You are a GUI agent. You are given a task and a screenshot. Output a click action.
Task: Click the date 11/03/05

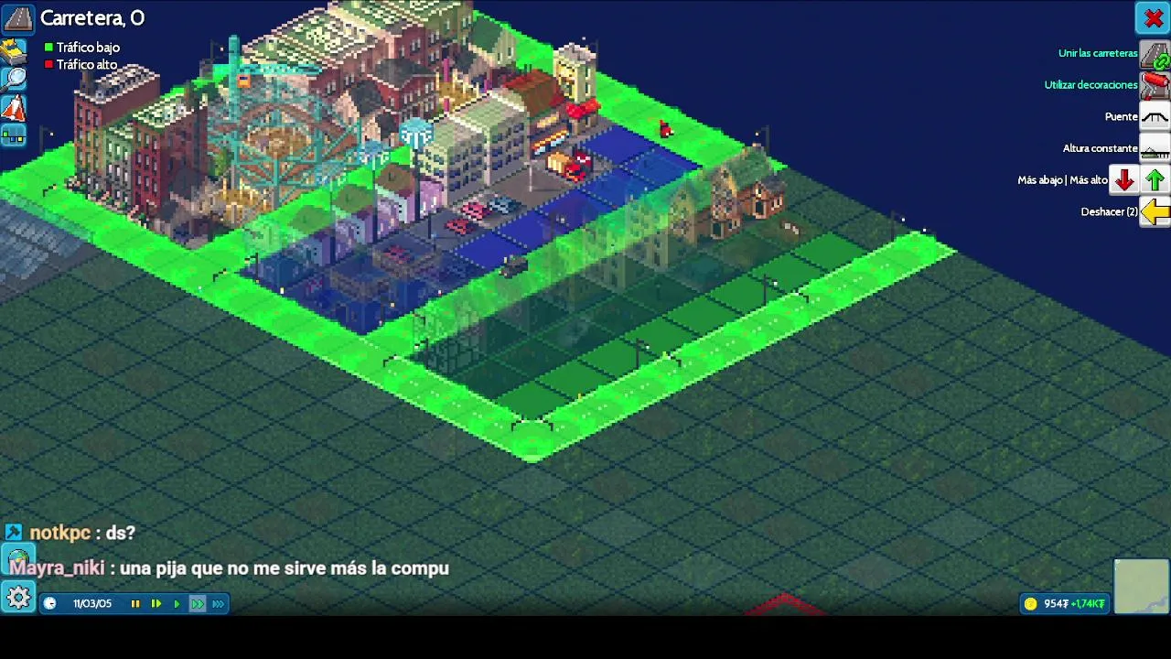pyautogui.click(x=92, y=603)
